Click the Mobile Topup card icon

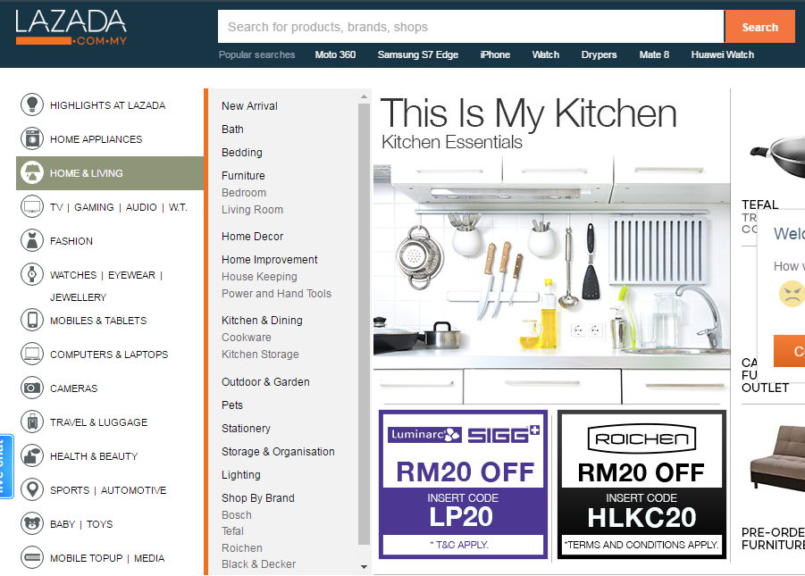(x=32, y=557)
